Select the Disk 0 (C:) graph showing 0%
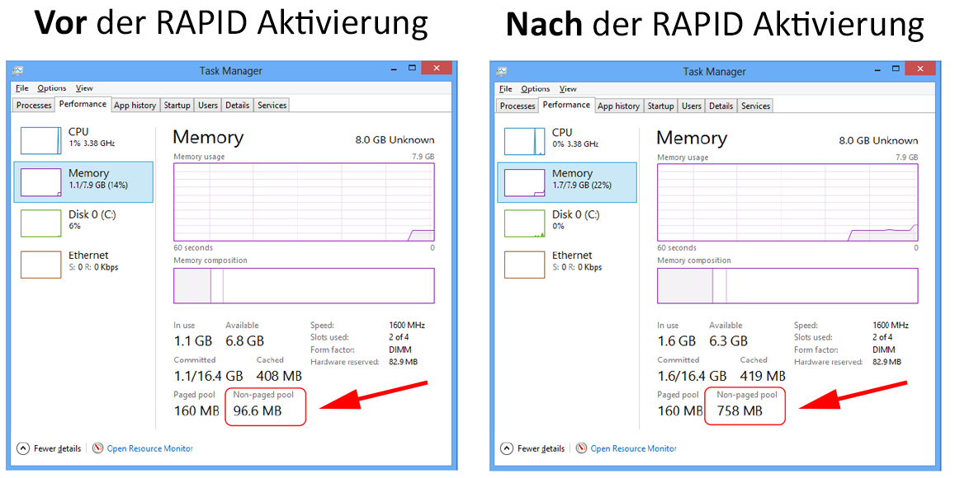The height and width of the screenshot is (478, 955). 524,223
